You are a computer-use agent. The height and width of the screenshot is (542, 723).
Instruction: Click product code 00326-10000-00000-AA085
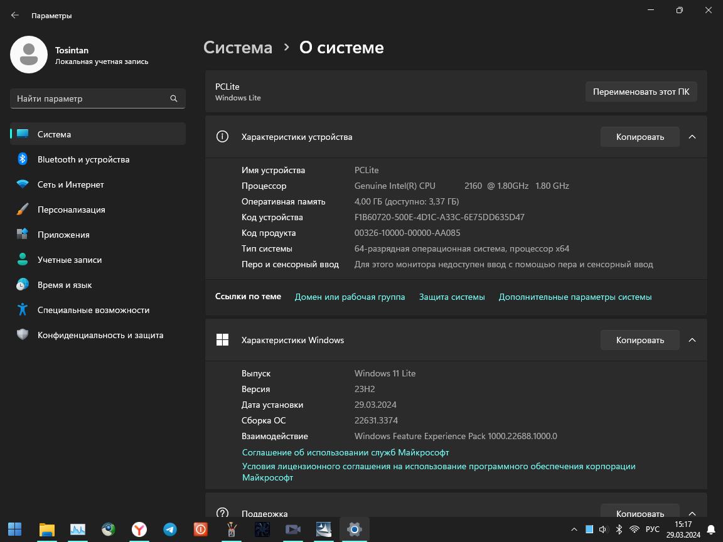pyautogui.click(x=407, y=233)
